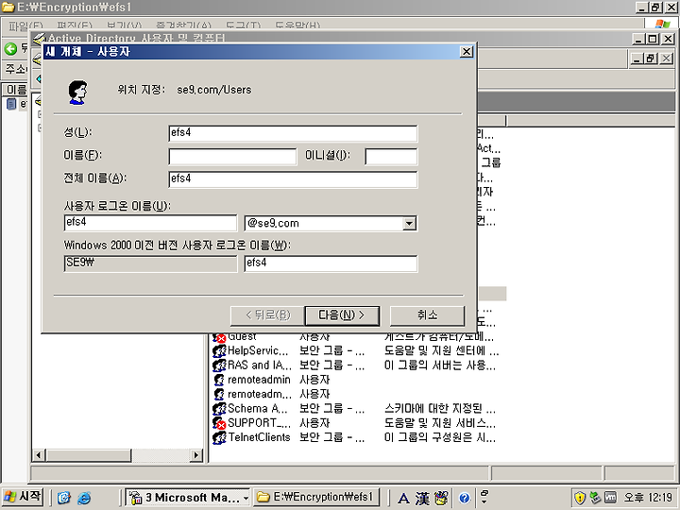Select the Schema A... group icon
The width and height of the screenshot is (680, 510).
(x=219, y=409)
